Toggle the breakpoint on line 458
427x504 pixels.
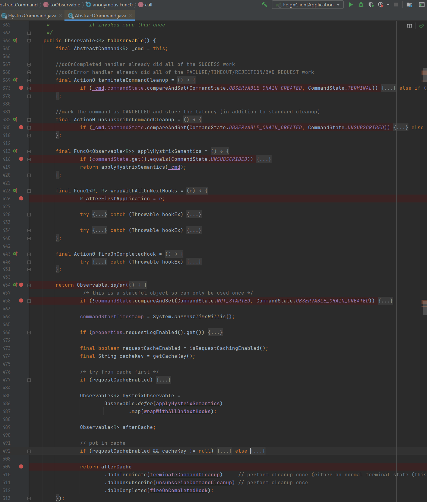pyautogui.click(x=21, y=301)
